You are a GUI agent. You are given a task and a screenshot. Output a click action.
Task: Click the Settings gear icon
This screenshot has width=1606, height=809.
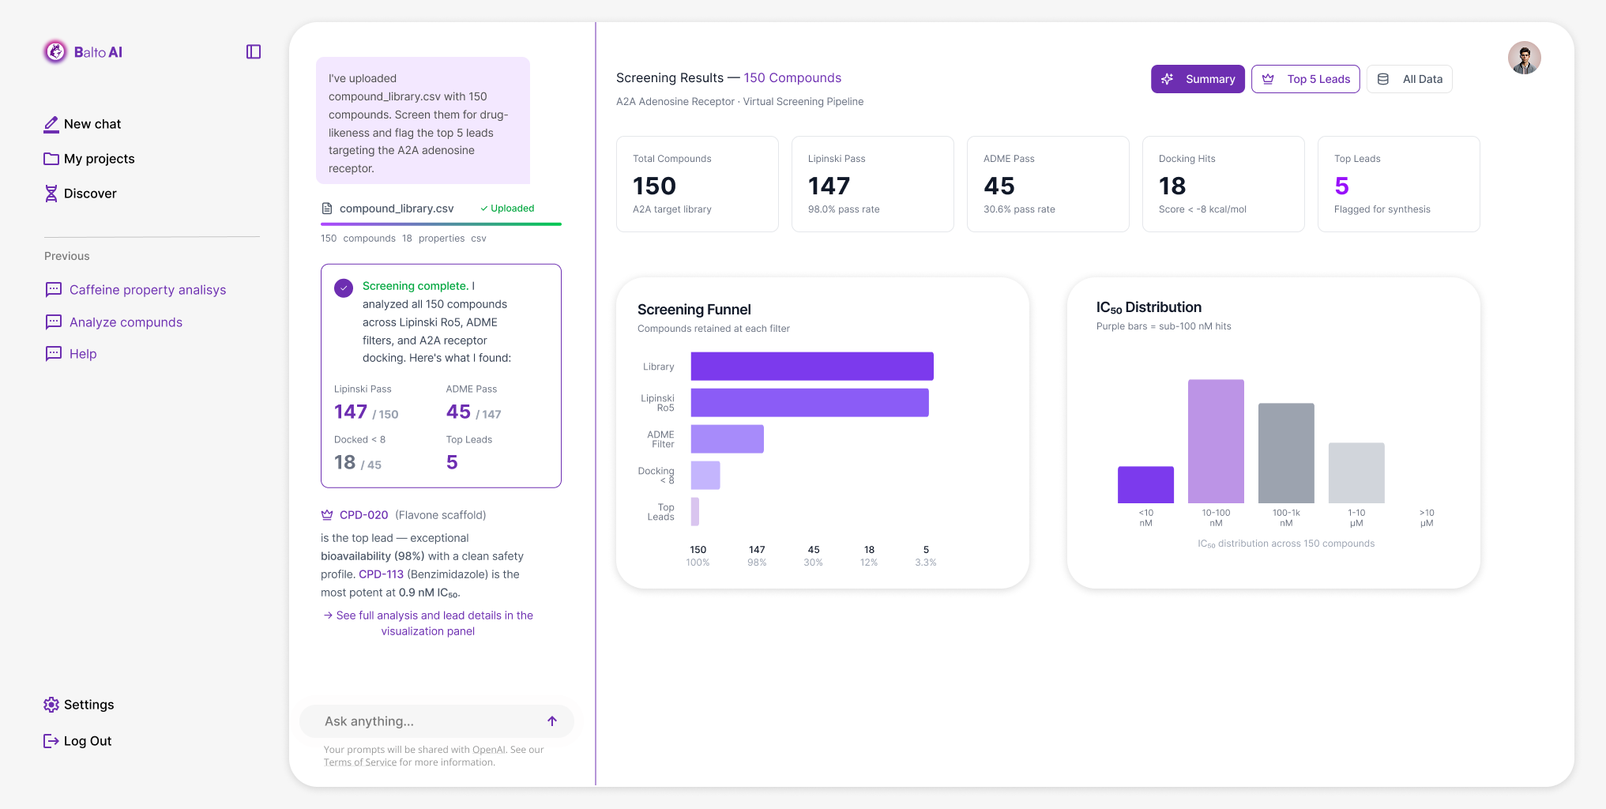[x=51, y=705]
